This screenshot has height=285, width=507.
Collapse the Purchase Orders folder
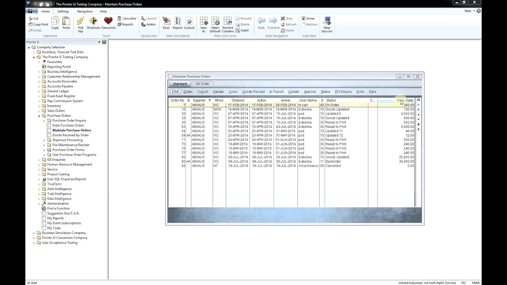(39, 116)
